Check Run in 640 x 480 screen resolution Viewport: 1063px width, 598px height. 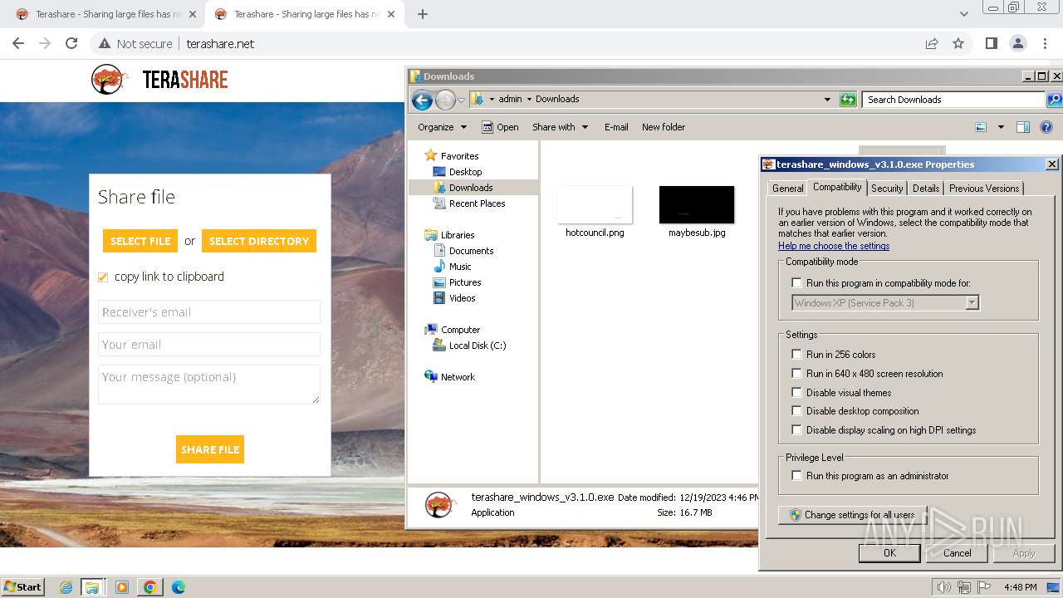[796, 373]
